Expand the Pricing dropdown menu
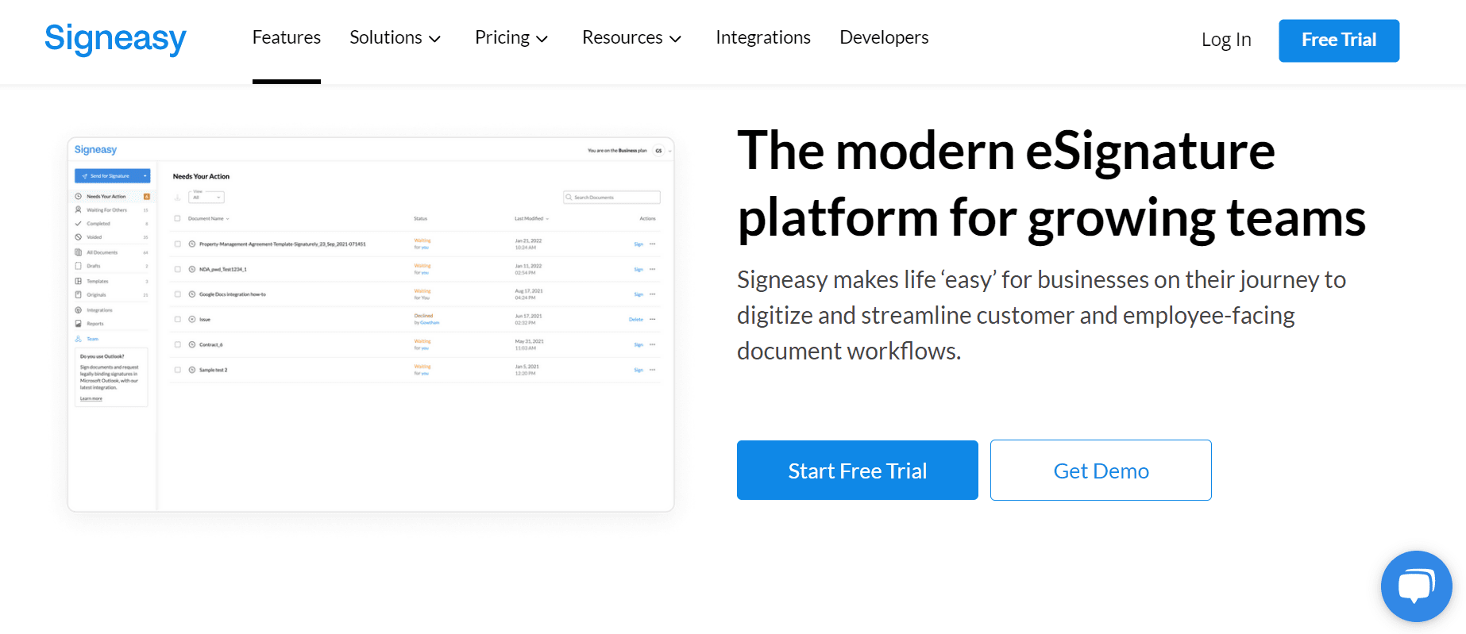Viewport: 1466px width, 634px height. tap(511, 38)
